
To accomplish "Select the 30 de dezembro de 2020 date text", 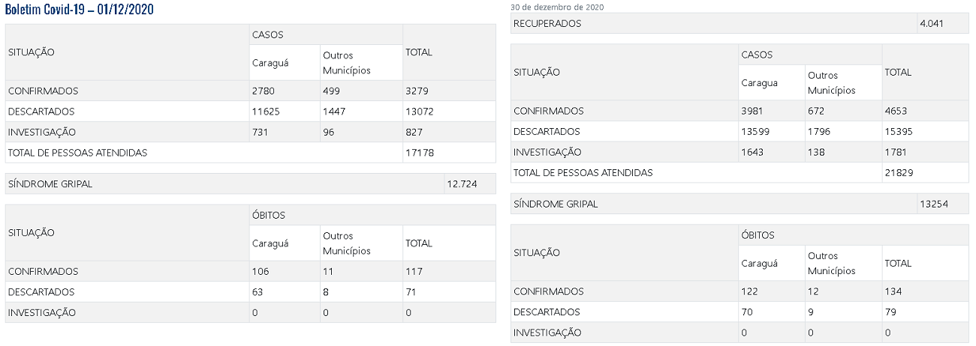I will click(x=557, y=7).
